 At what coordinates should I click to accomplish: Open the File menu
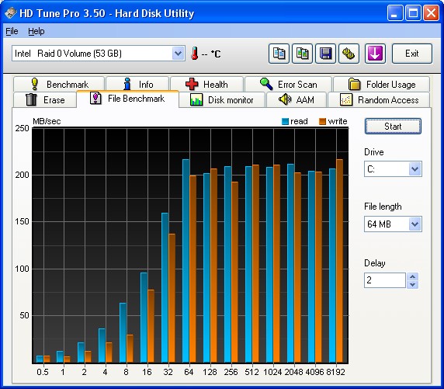(12, 31)
